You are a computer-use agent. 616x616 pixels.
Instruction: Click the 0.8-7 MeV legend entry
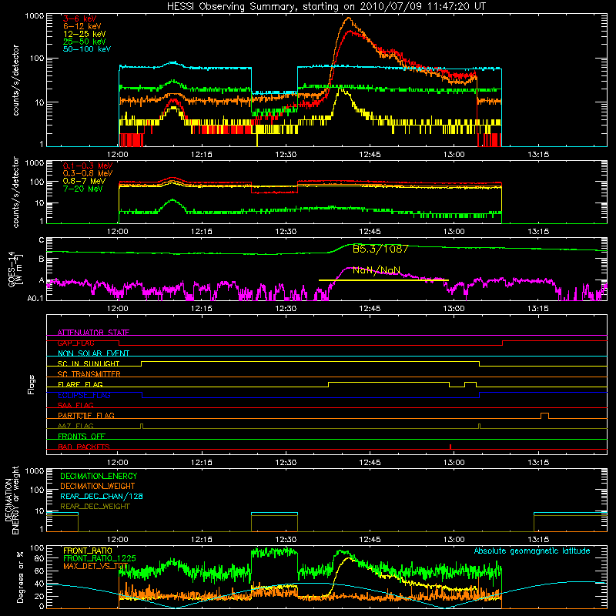(84, 181)
